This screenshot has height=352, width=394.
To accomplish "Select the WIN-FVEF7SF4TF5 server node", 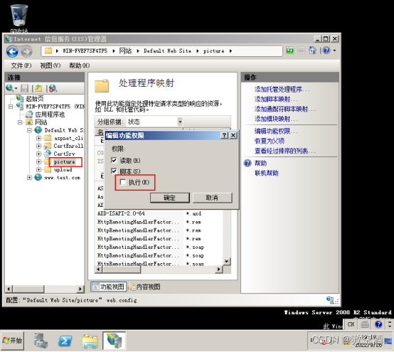I will pyautogui.click(x=55, y=106).
